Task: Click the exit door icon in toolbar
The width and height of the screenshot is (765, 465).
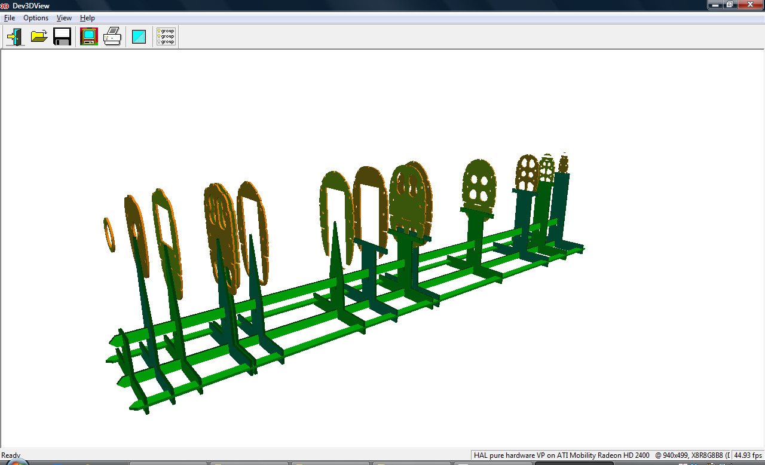Action: (x=15, y=36)
